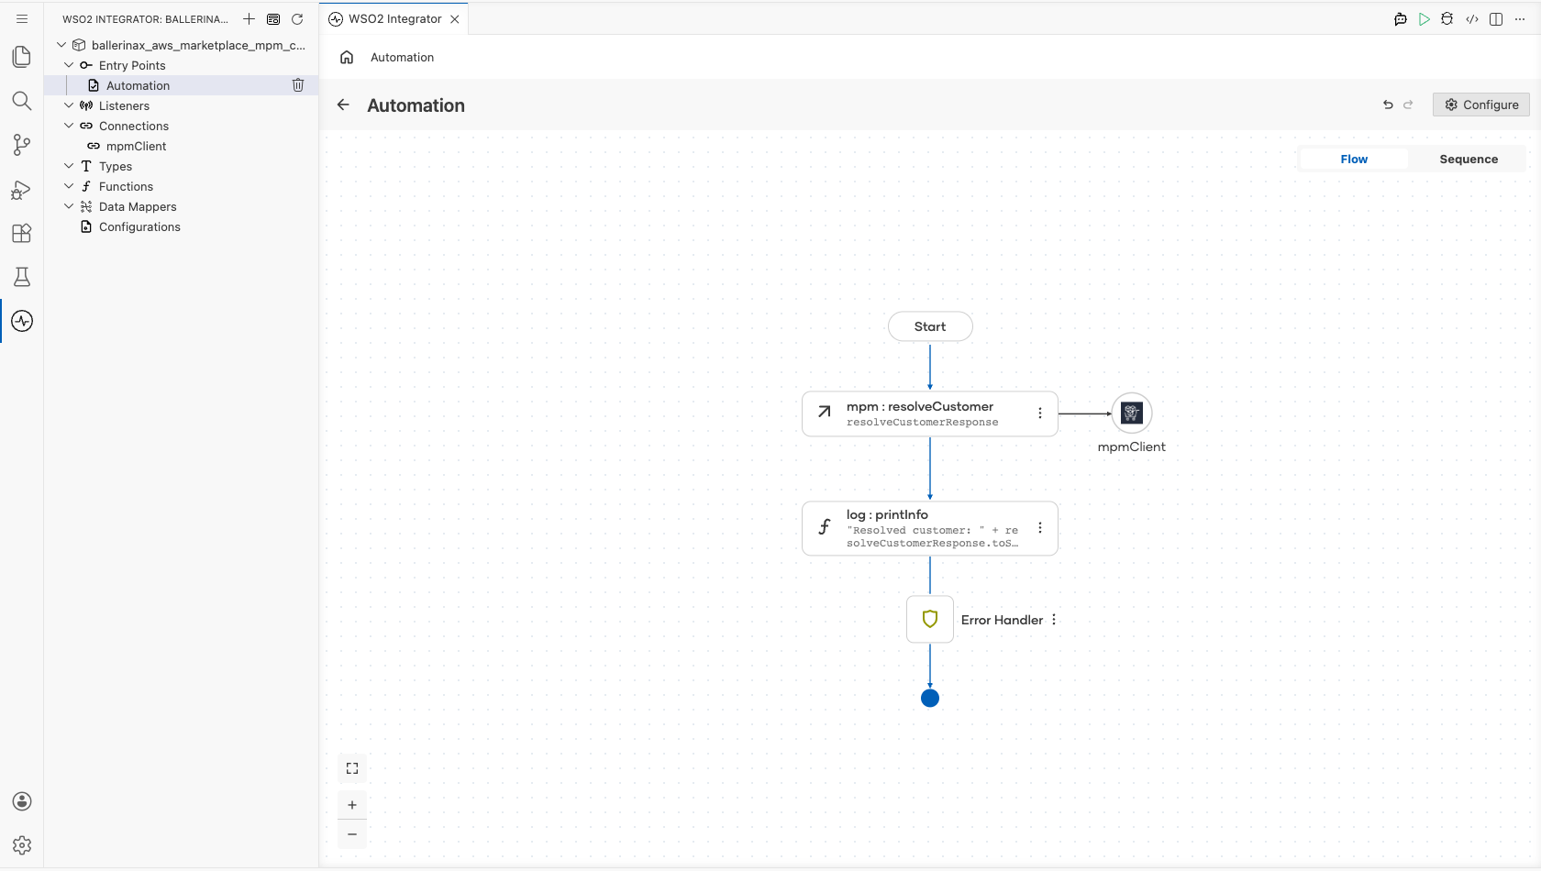Click the add plus icon in sidebar header
The image size is (1541, 871).
point(249,18)
